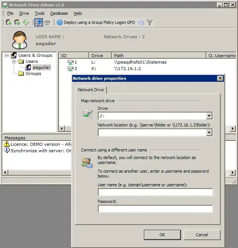The height and width of the screenshot is (248, 238).
Task: Click path \\172.16.1.2 in drive list
Action: click(127, 69)
